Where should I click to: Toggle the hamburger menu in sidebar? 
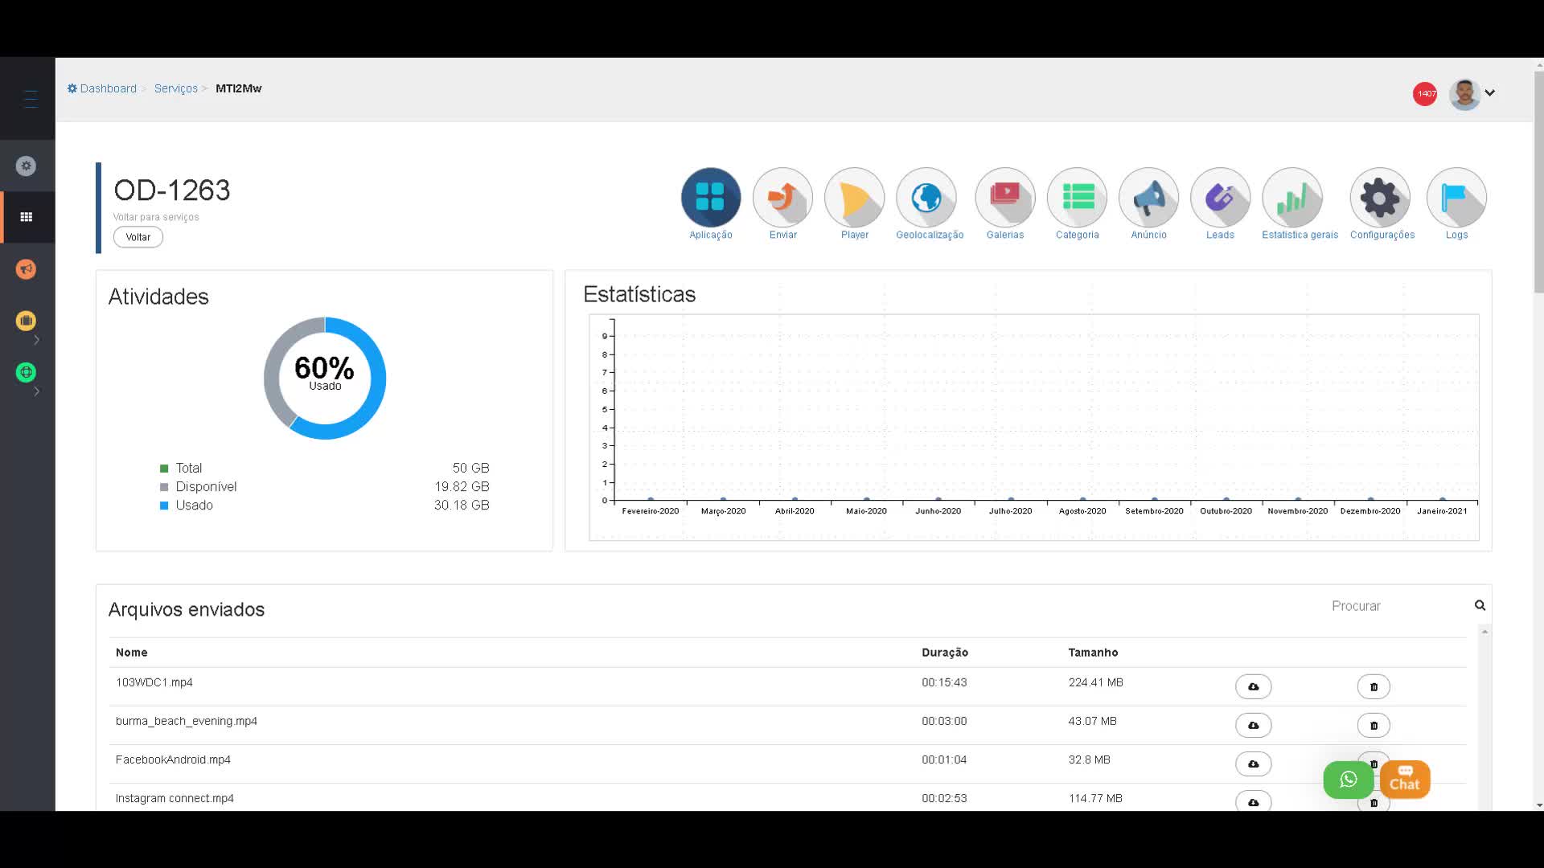point(31,99)
